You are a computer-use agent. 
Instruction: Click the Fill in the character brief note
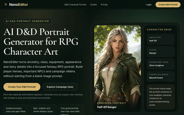43,96
